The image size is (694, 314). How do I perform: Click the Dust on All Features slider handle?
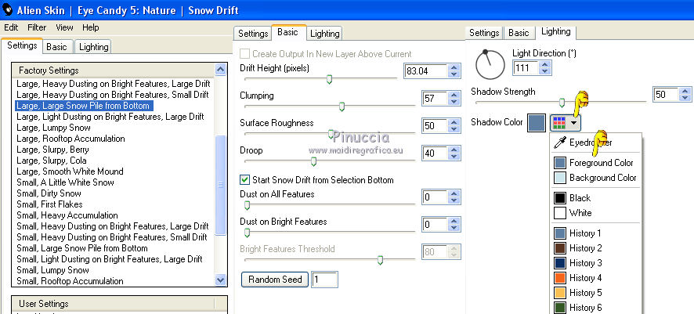tap(247, 205)
